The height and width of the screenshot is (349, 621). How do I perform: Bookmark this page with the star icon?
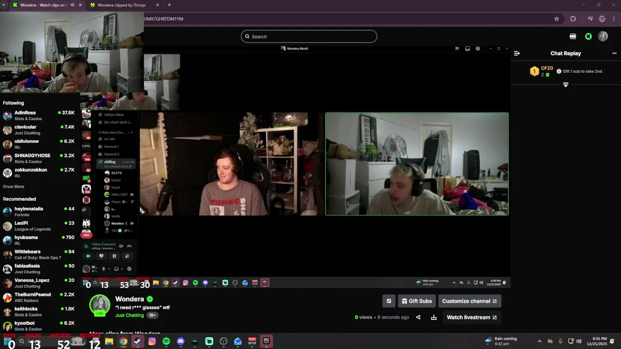click(556, 19)
